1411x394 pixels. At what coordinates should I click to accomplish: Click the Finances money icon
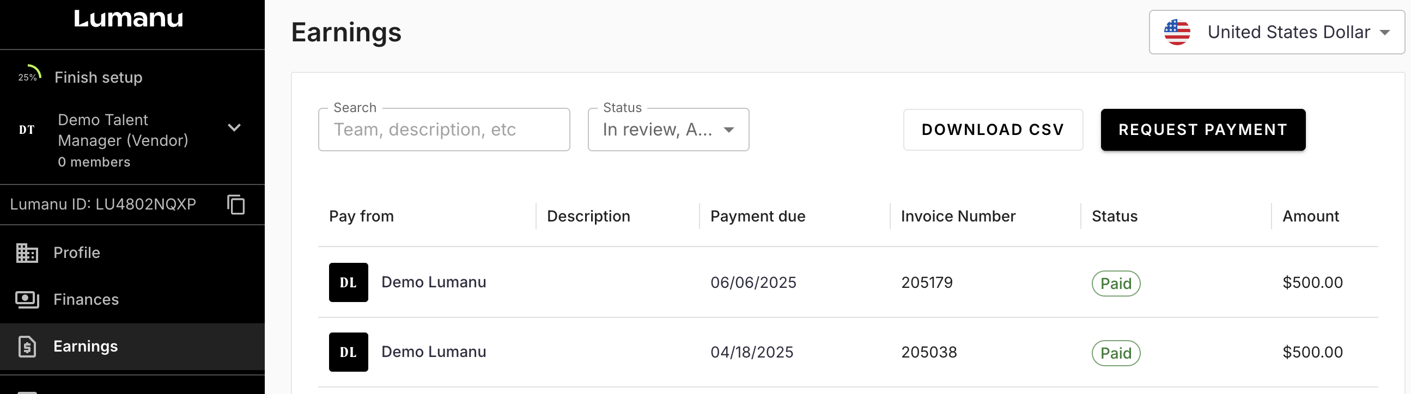[x=27, y=299]
